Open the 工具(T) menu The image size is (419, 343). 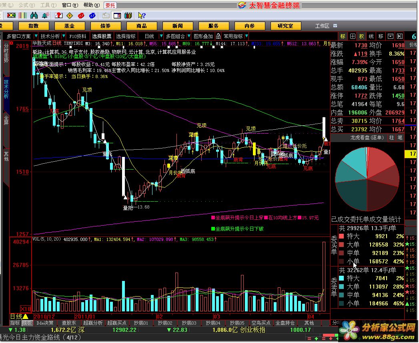tap(48, 5)
